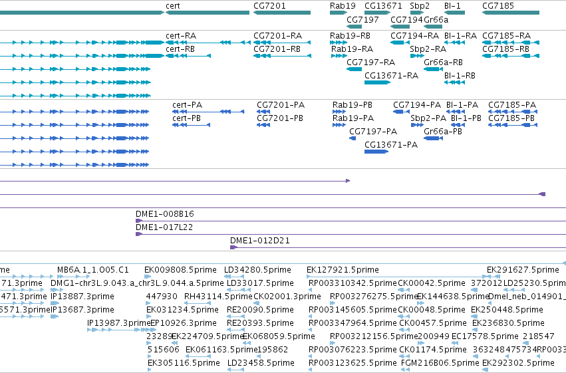The image size is (566, 373).
Task: Select the MB6A.1_1.005.C1 EST label
Action: pyautogui.click(x=92, y=270)
